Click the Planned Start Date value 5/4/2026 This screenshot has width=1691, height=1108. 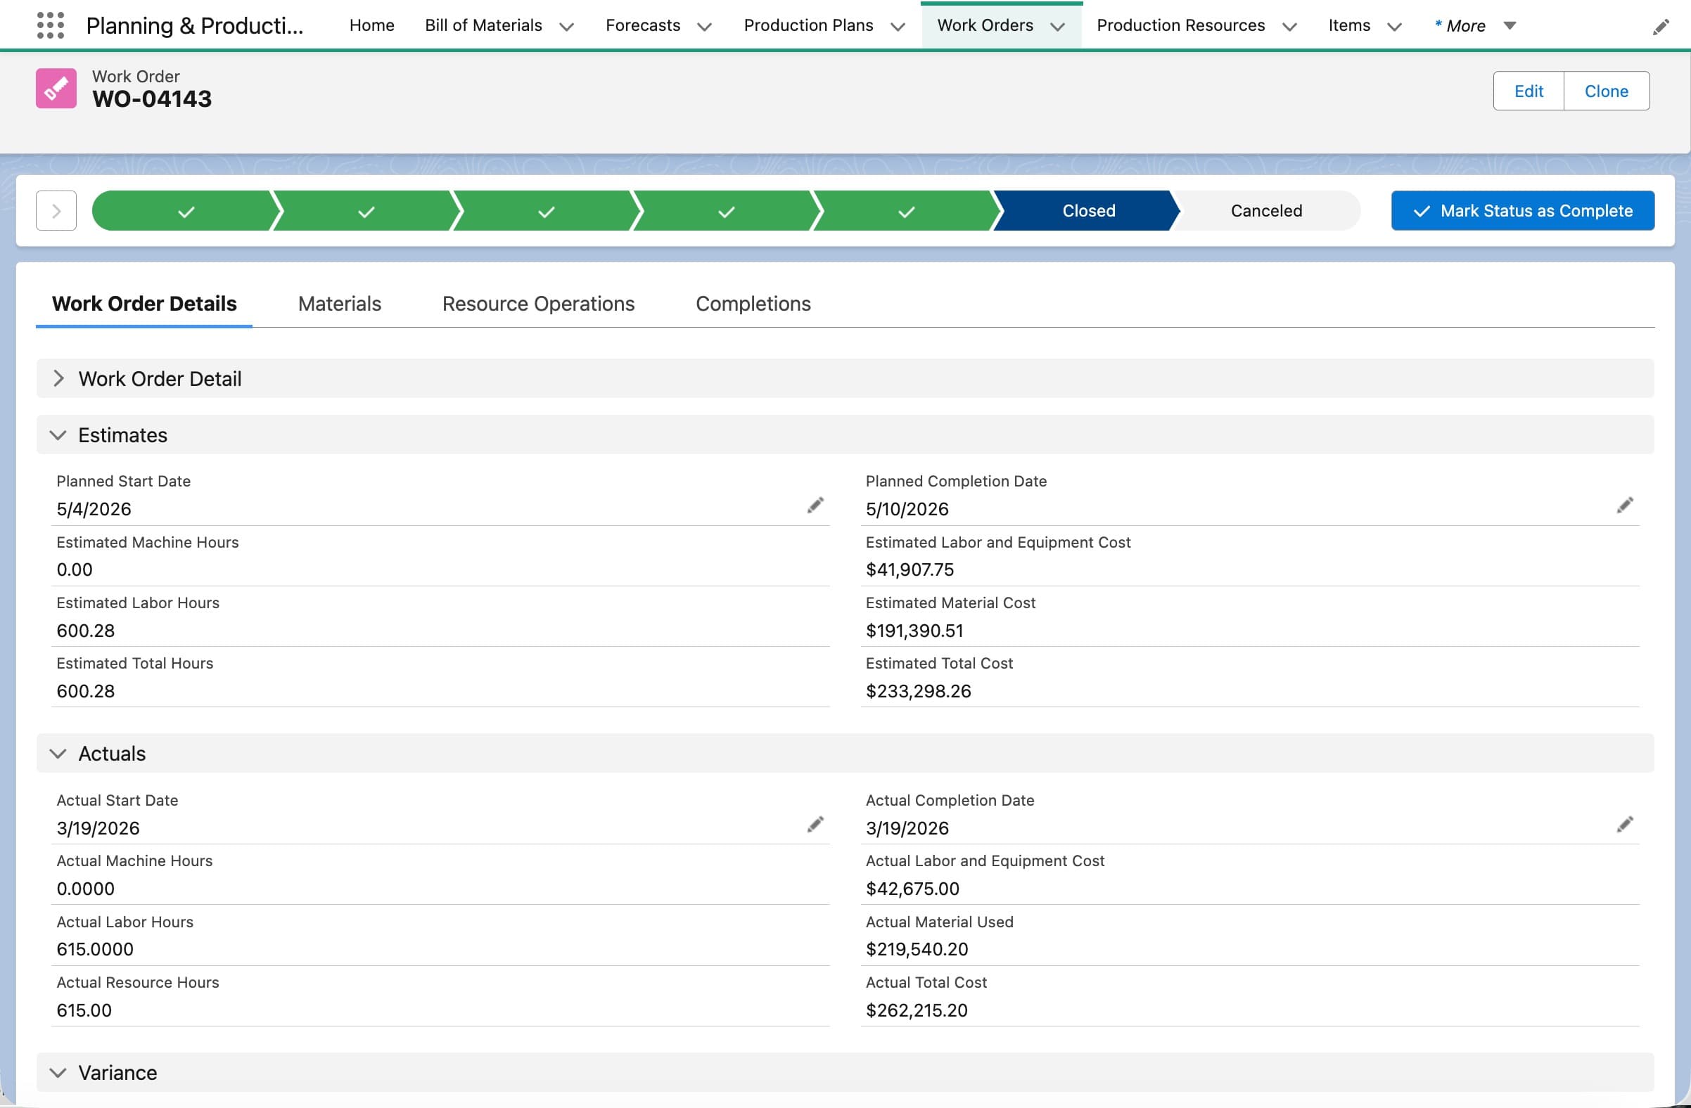(x=94, y=509)
